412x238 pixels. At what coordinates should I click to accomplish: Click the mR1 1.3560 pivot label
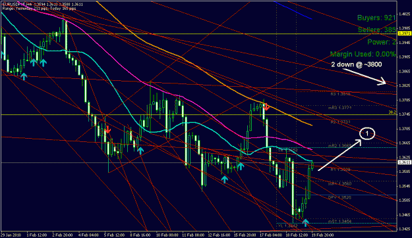[339, 184]
